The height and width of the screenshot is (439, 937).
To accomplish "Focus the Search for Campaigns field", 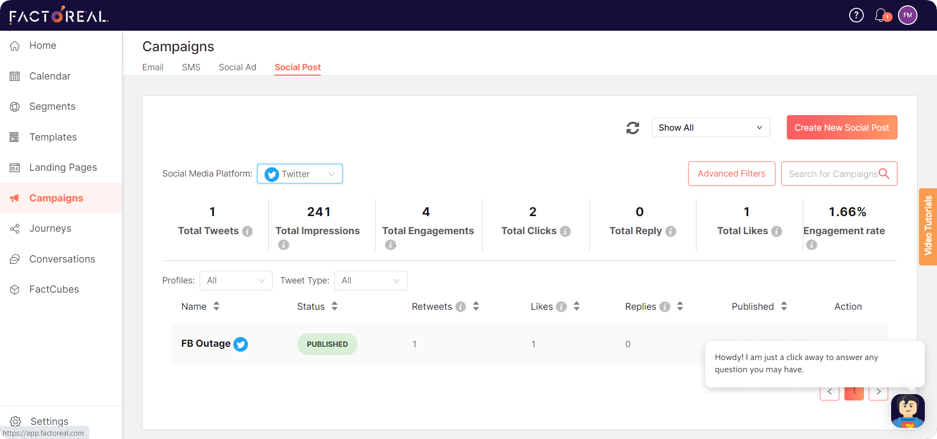I will pos(833,174).
